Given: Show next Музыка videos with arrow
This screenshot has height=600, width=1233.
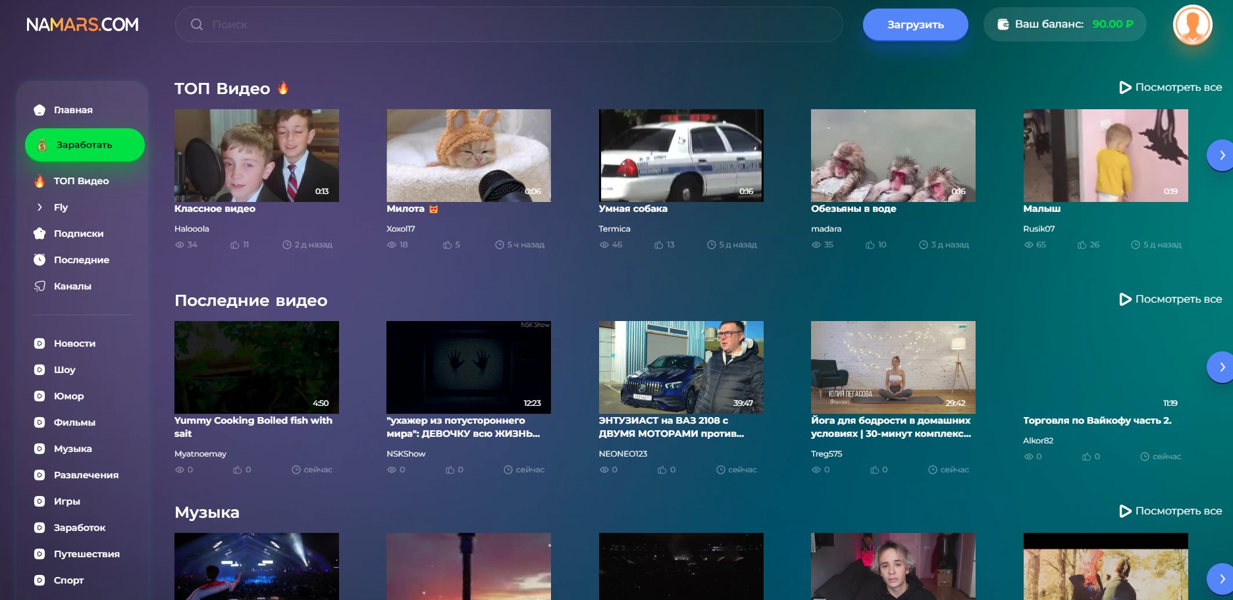Looking at the screenshot, I should pyautogui.click(x=1220, y=579).
